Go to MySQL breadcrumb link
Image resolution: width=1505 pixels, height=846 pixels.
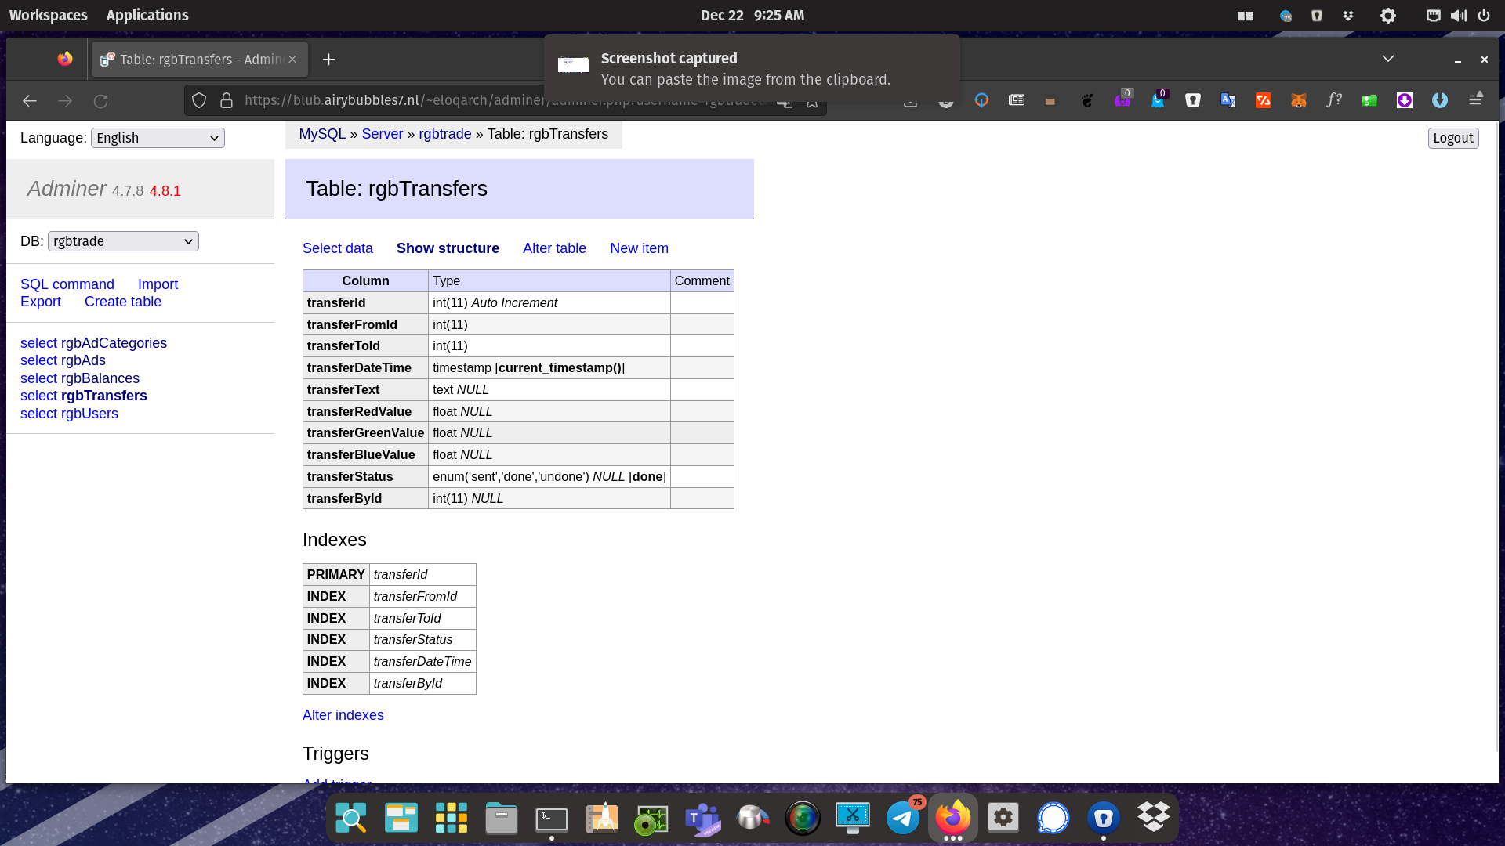pos(322,134)
